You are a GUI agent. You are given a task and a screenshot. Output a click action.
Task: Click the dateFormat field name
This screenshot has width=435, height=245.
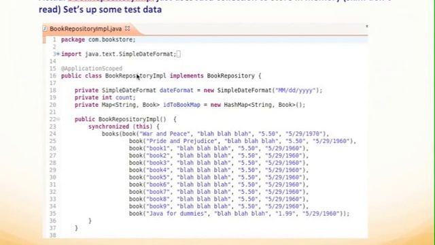pyautogui.click(x=177, y=91)
